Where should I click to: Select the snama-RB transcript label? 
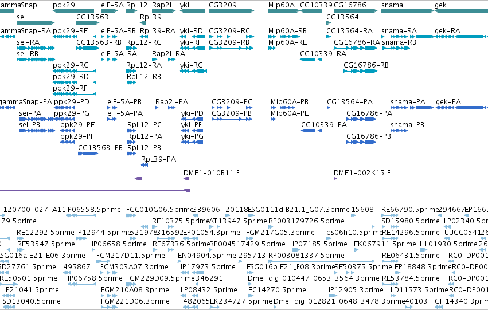coord(399,42)
